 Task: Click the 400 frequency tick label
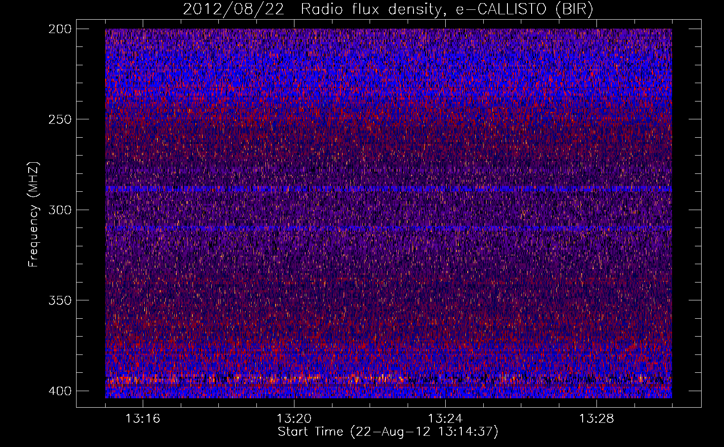pyautogui.click(x=60, y=391)
